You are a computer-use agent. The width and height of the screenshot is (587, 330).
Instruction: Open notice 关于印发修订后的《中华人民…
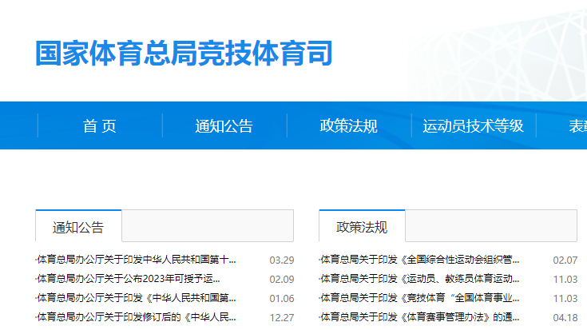coord(137,317)
